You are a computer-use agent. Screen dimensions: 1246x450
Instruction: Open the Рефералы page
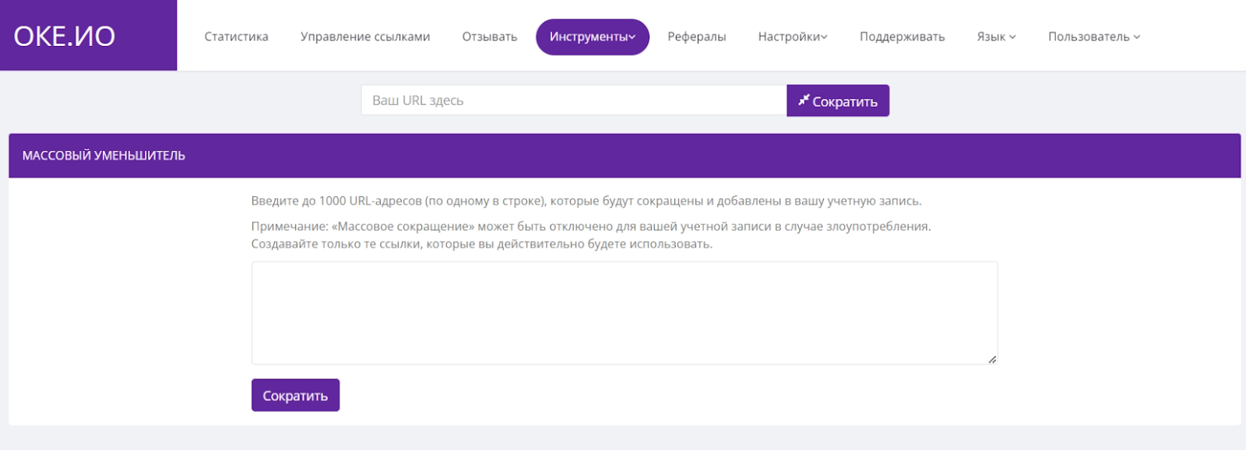point(696,37)
